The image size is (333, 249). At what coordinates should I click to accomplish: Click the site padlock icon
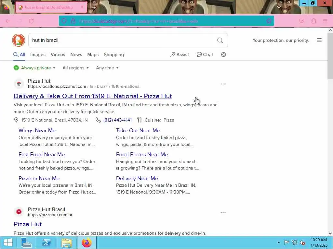[73, 21]
